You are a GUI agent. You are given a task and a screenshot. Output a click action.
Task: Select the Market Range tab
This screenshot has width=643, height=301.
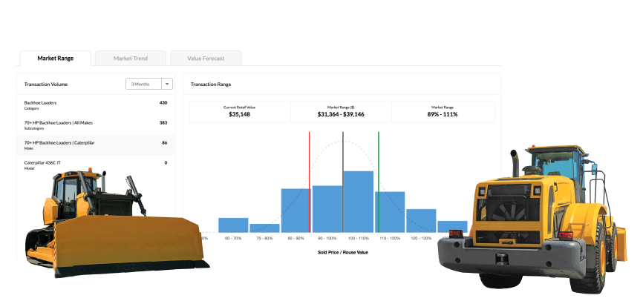coord(56,58)
